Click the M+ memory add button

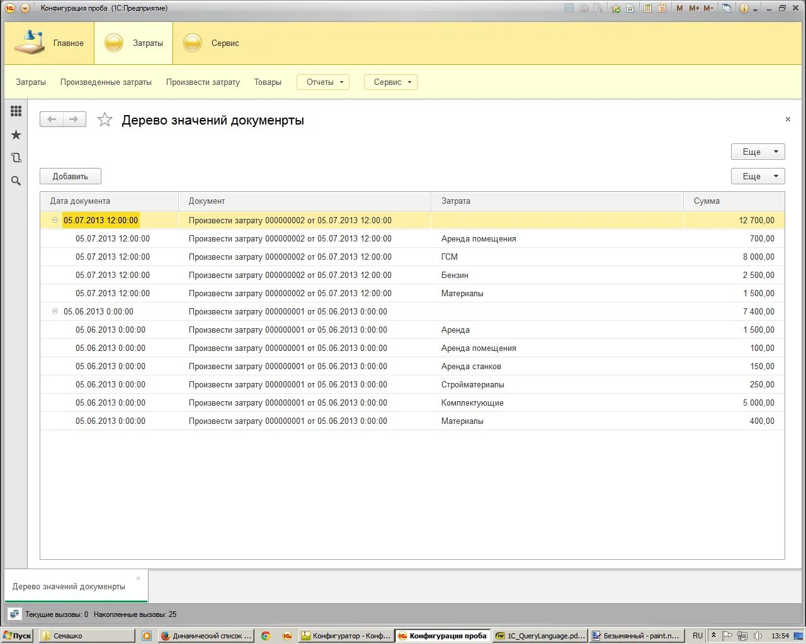pos(694,8)
